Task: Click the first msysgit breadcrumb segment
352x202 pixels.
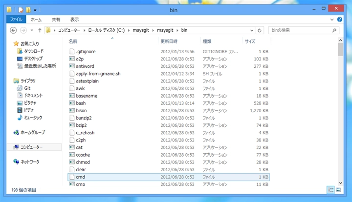Action: coord(141,30)
